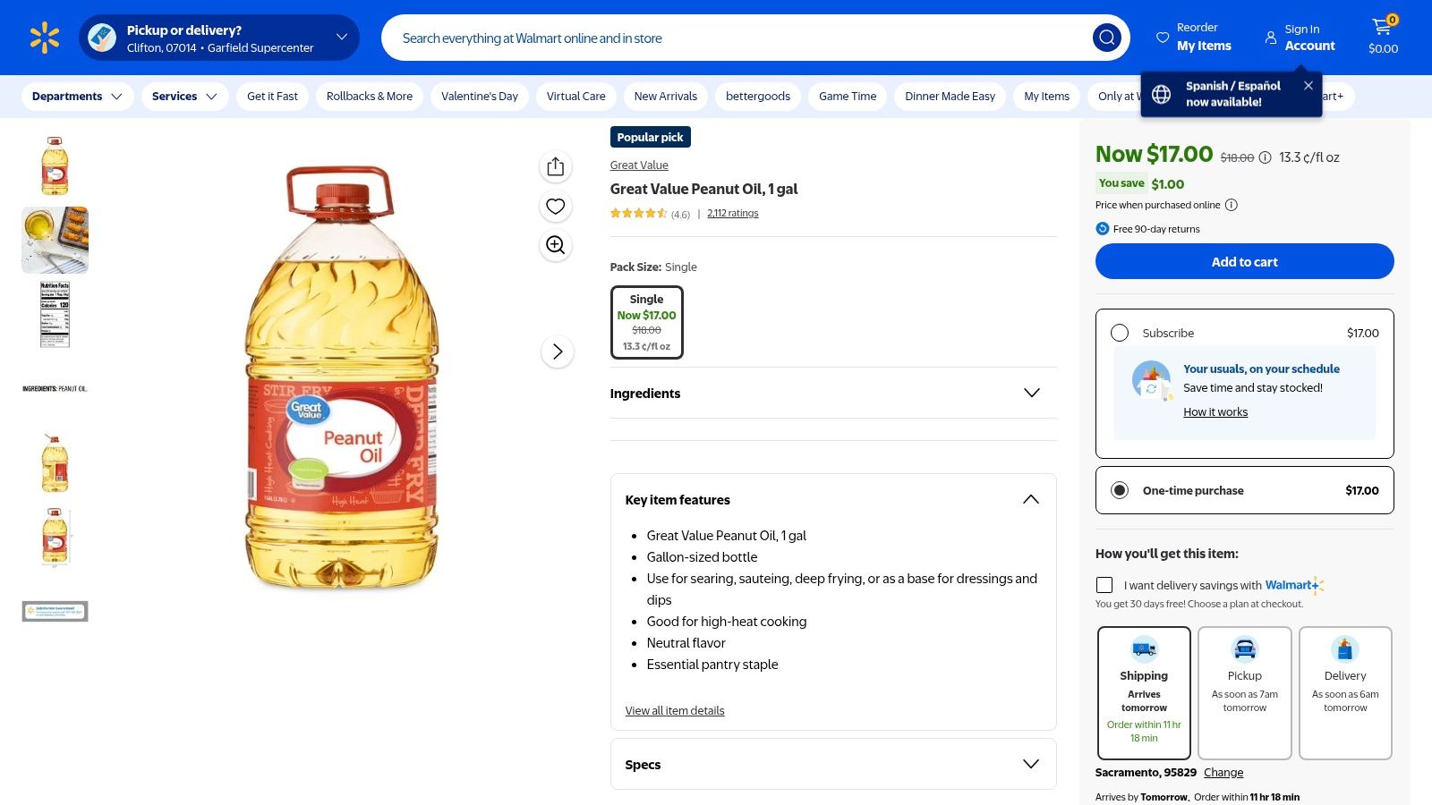The width and height of the screenshot is (1432, 805).
Task: Open the shopping cart icon
Action: [x=1381, y=30]
